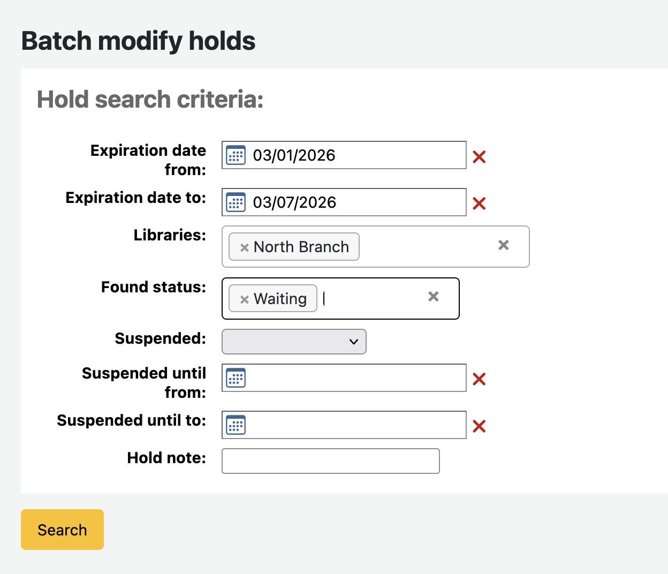
Task: Open calendar for Expiration date to
Action: tap(236, 202)
